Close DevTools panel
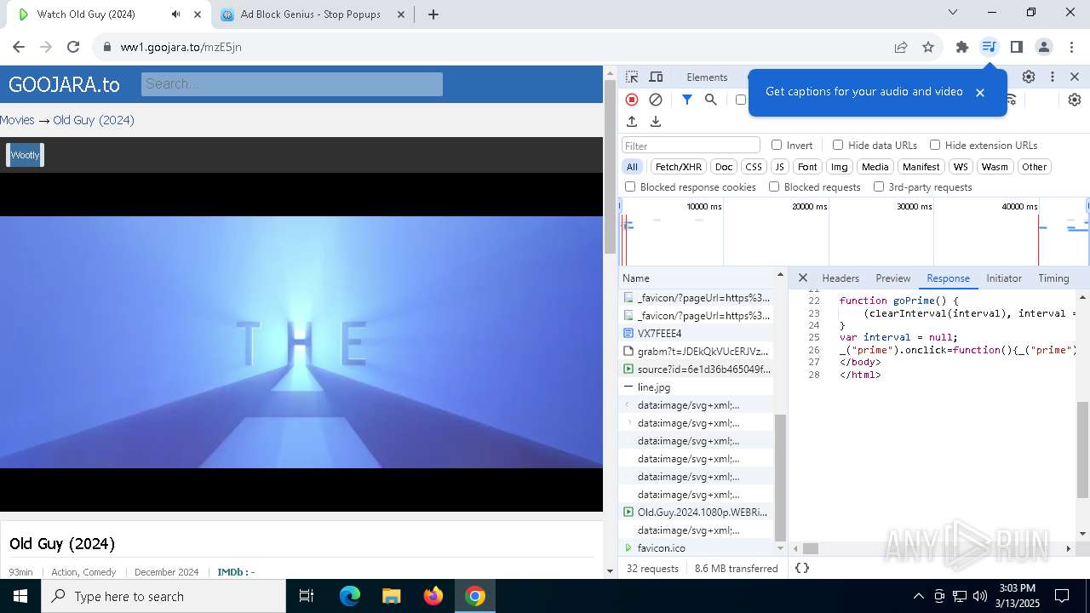The image size is (1090, 613). click(x=1075, y=77)
